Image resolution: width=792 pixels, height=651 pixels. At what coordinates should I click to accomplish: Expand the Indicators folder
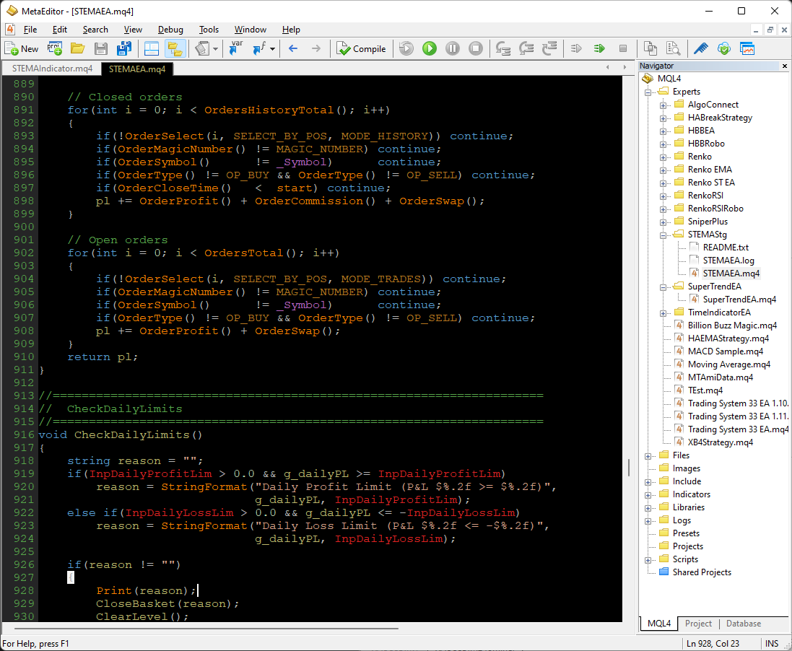(x=648, y=495)
